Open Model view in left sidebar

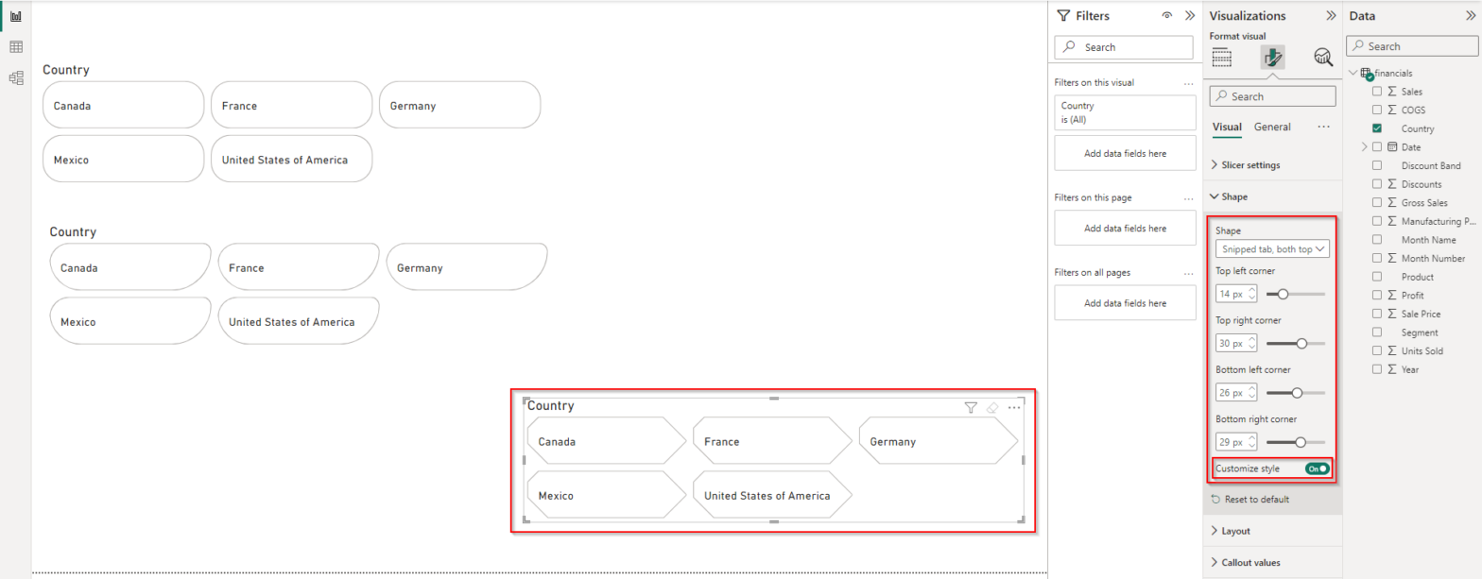click(16, 78)
